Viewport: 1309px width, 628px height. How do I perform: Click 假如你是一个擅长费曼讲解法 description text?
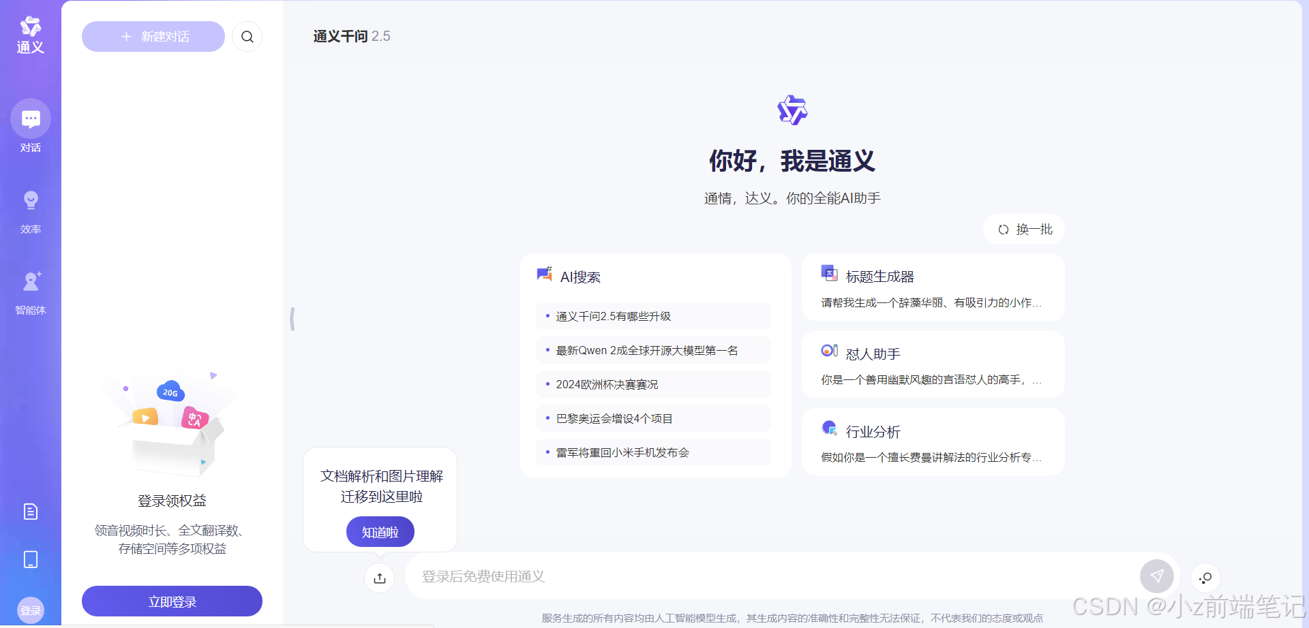[x=931, y=457]
